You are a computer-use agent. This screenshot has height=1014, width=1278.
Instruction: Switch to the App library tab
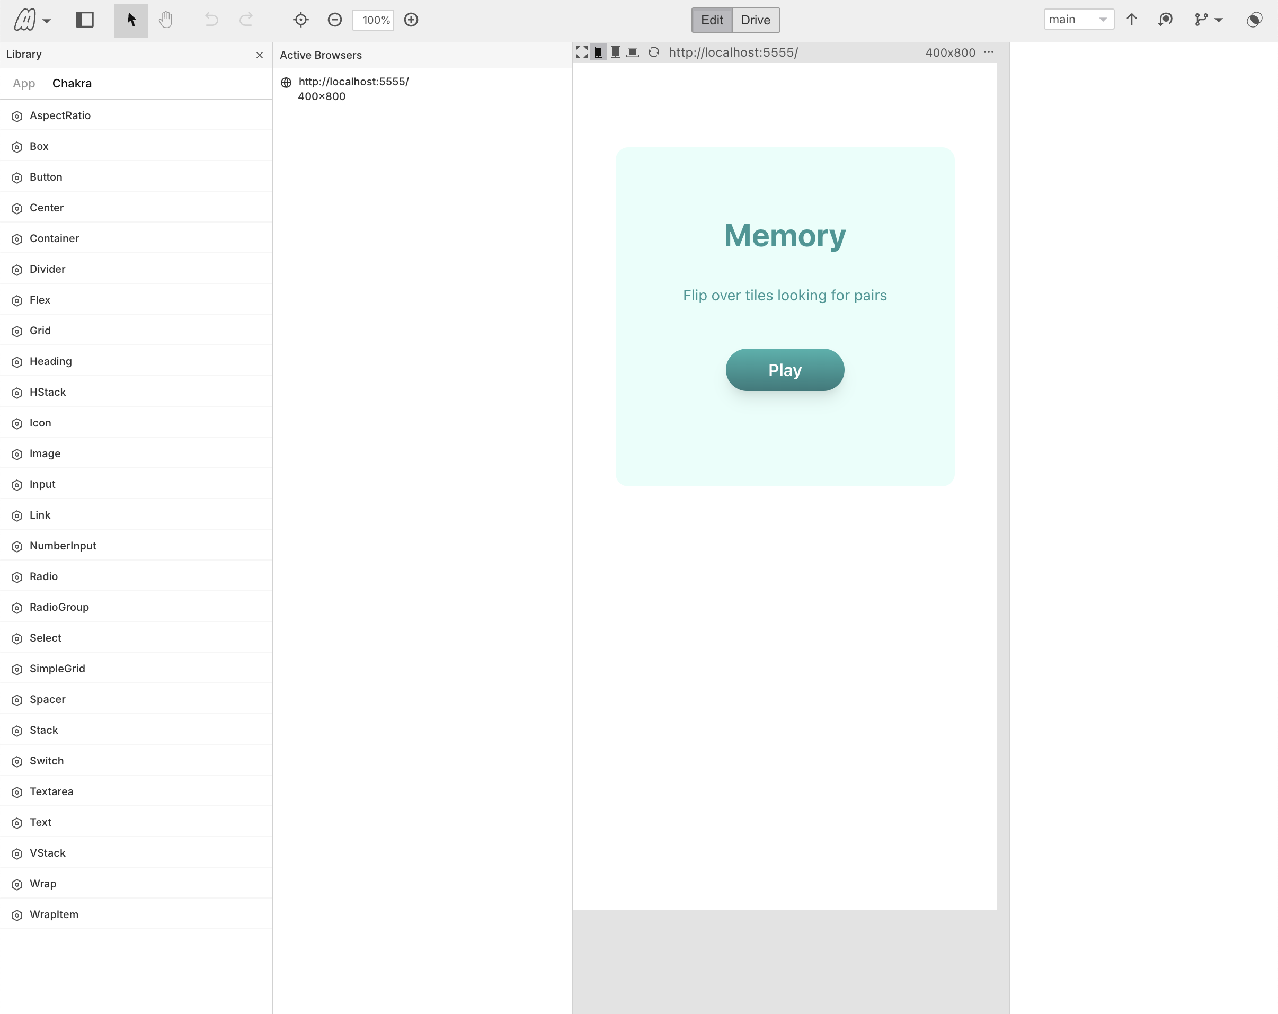point(24,84)
